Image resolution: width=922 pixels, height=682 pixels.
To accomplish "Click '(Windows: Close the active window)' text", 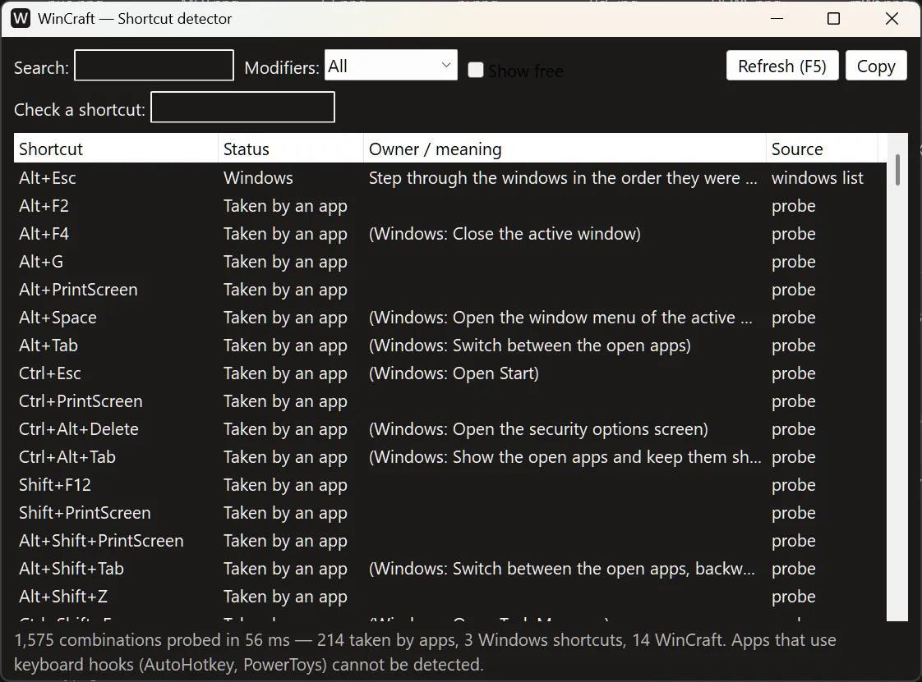I will point(505,234).
